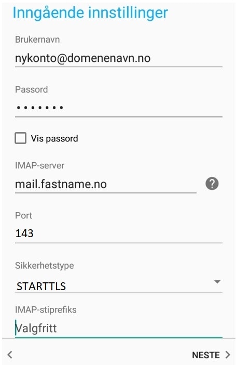Edit the mail.fastname.no server field
Image resolution: width=236 pixels, height=365 pixels.
click(106, 185)
